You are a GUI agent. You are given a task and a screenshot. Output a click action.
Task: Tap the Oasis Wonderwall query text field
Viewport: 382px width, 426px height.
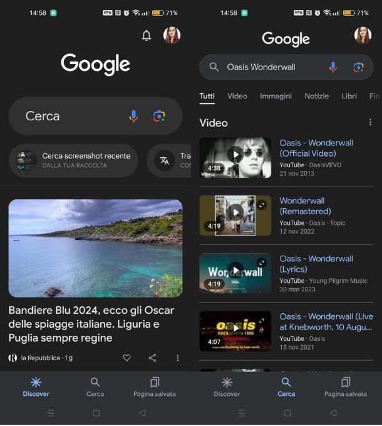[261, 67]
